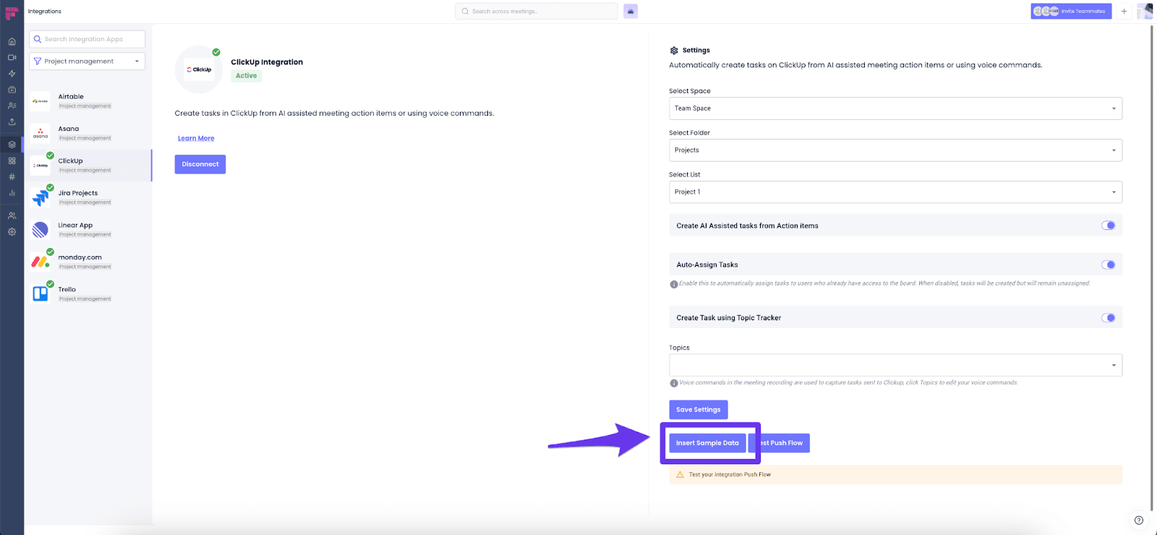Click the large ClickUp integration logo
1157x535 pixels.
[x=199, y=69]
